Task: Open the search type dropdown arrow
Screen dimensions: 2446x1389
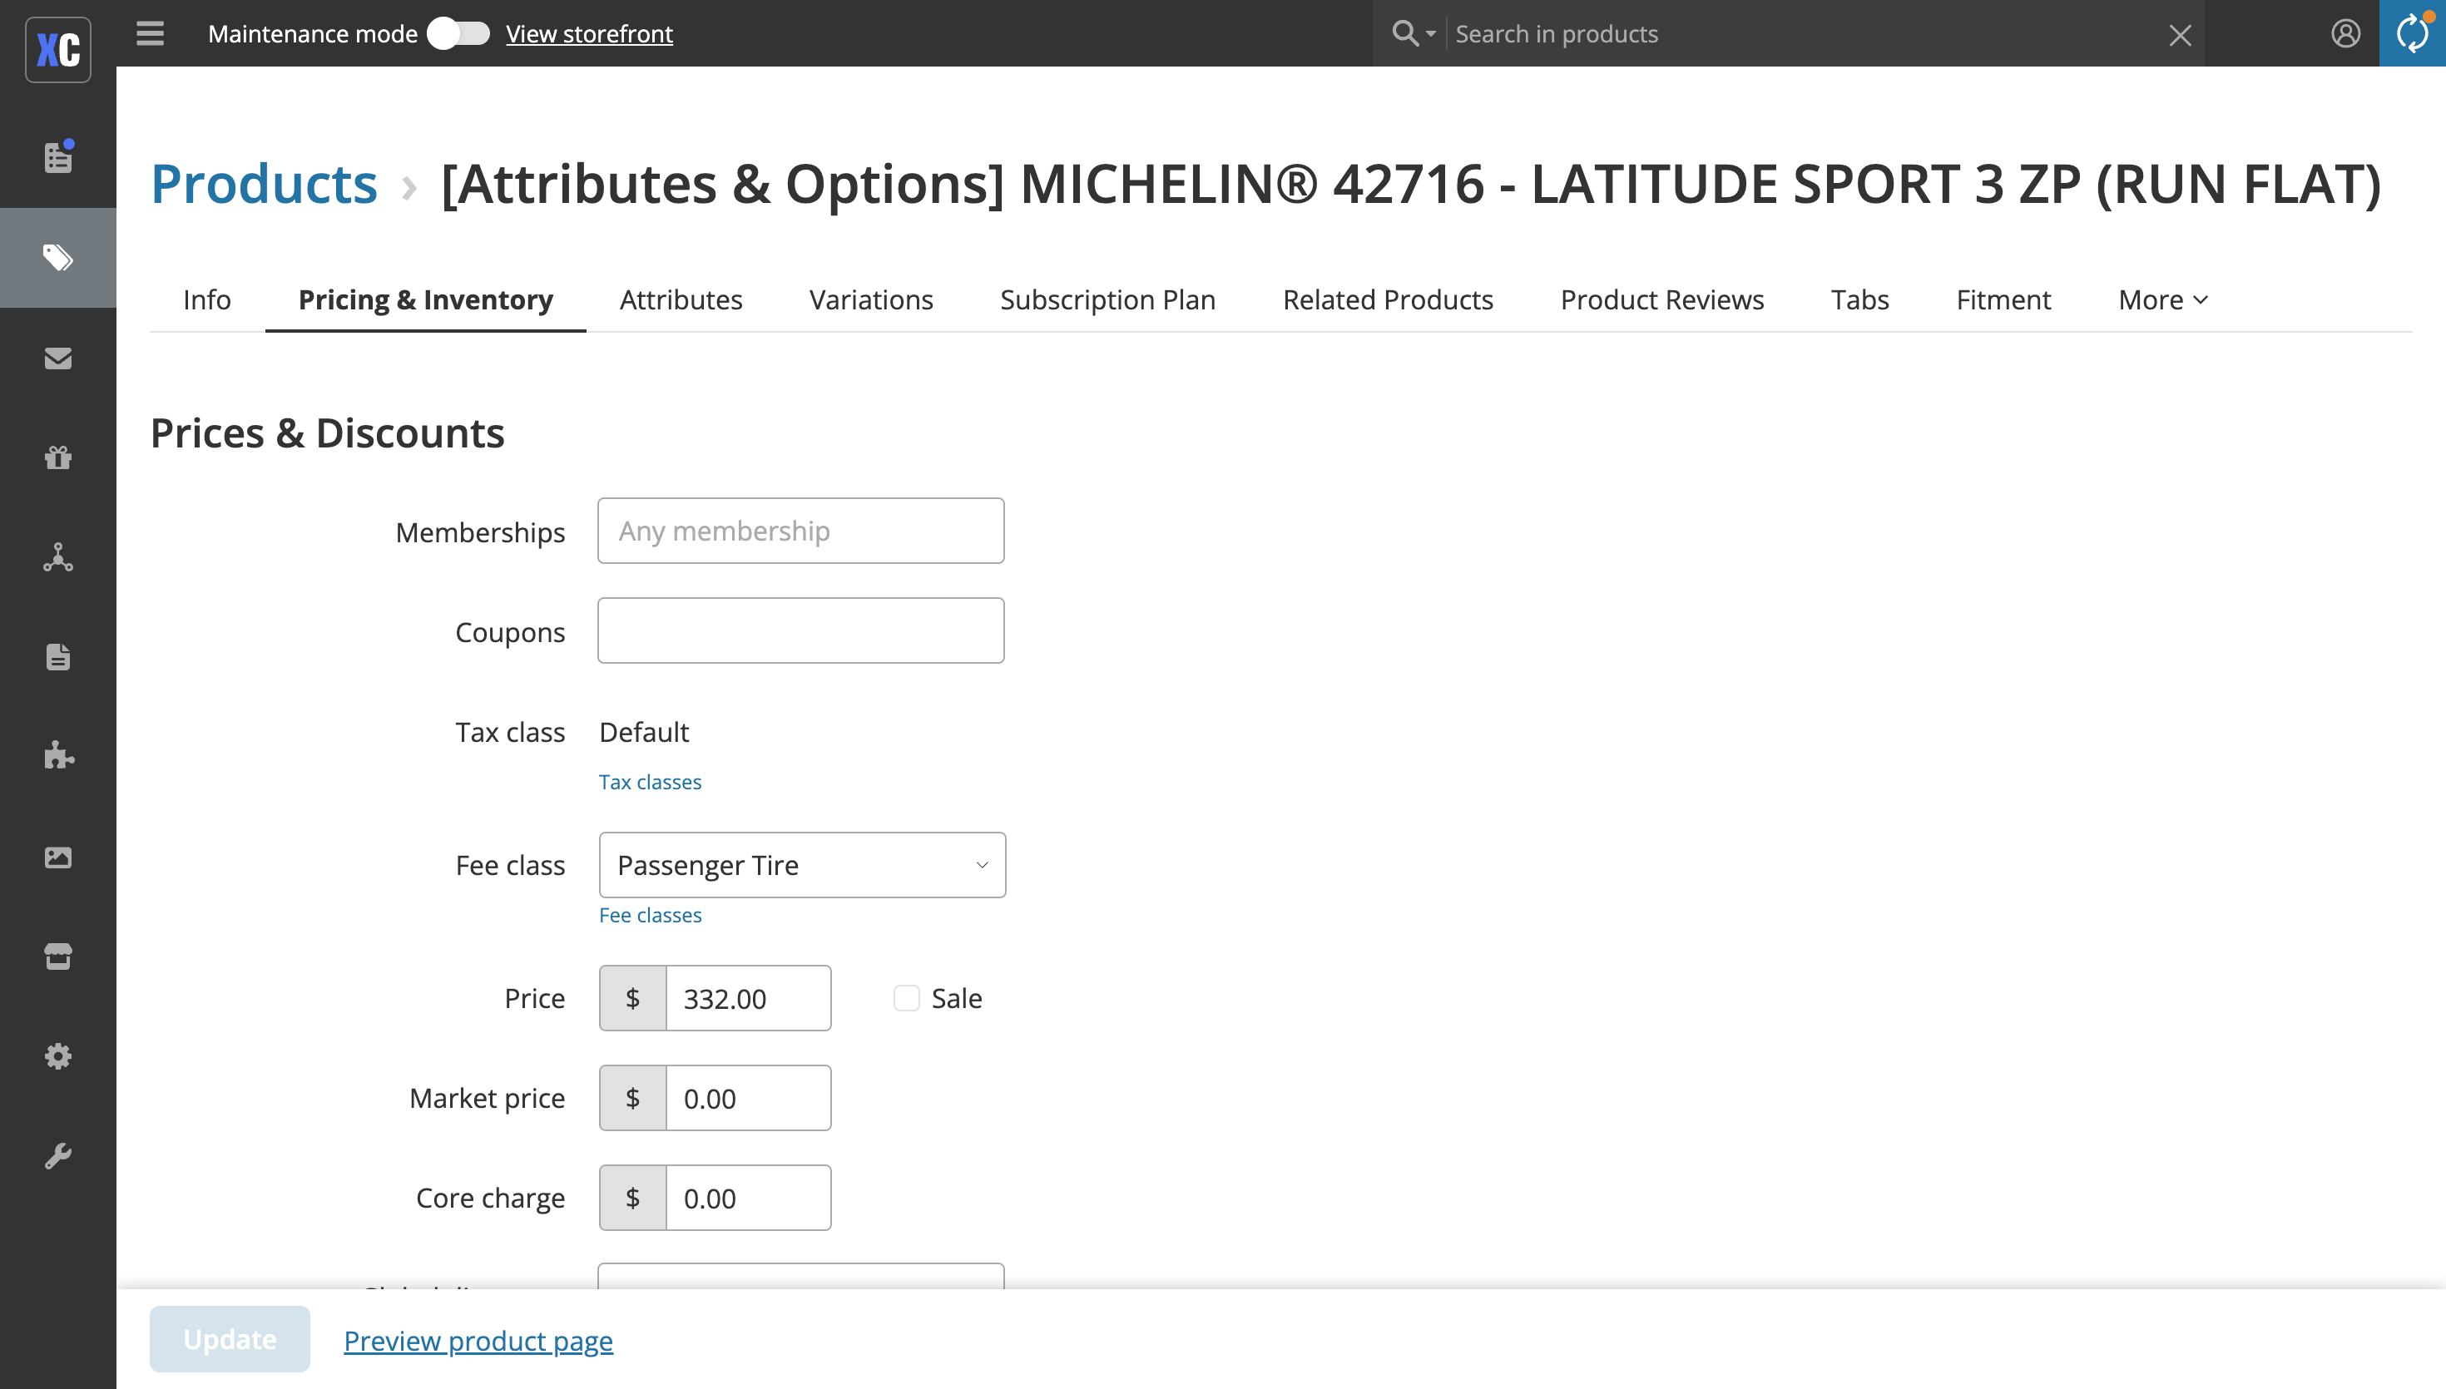Action: click(x=1430, y=33)
